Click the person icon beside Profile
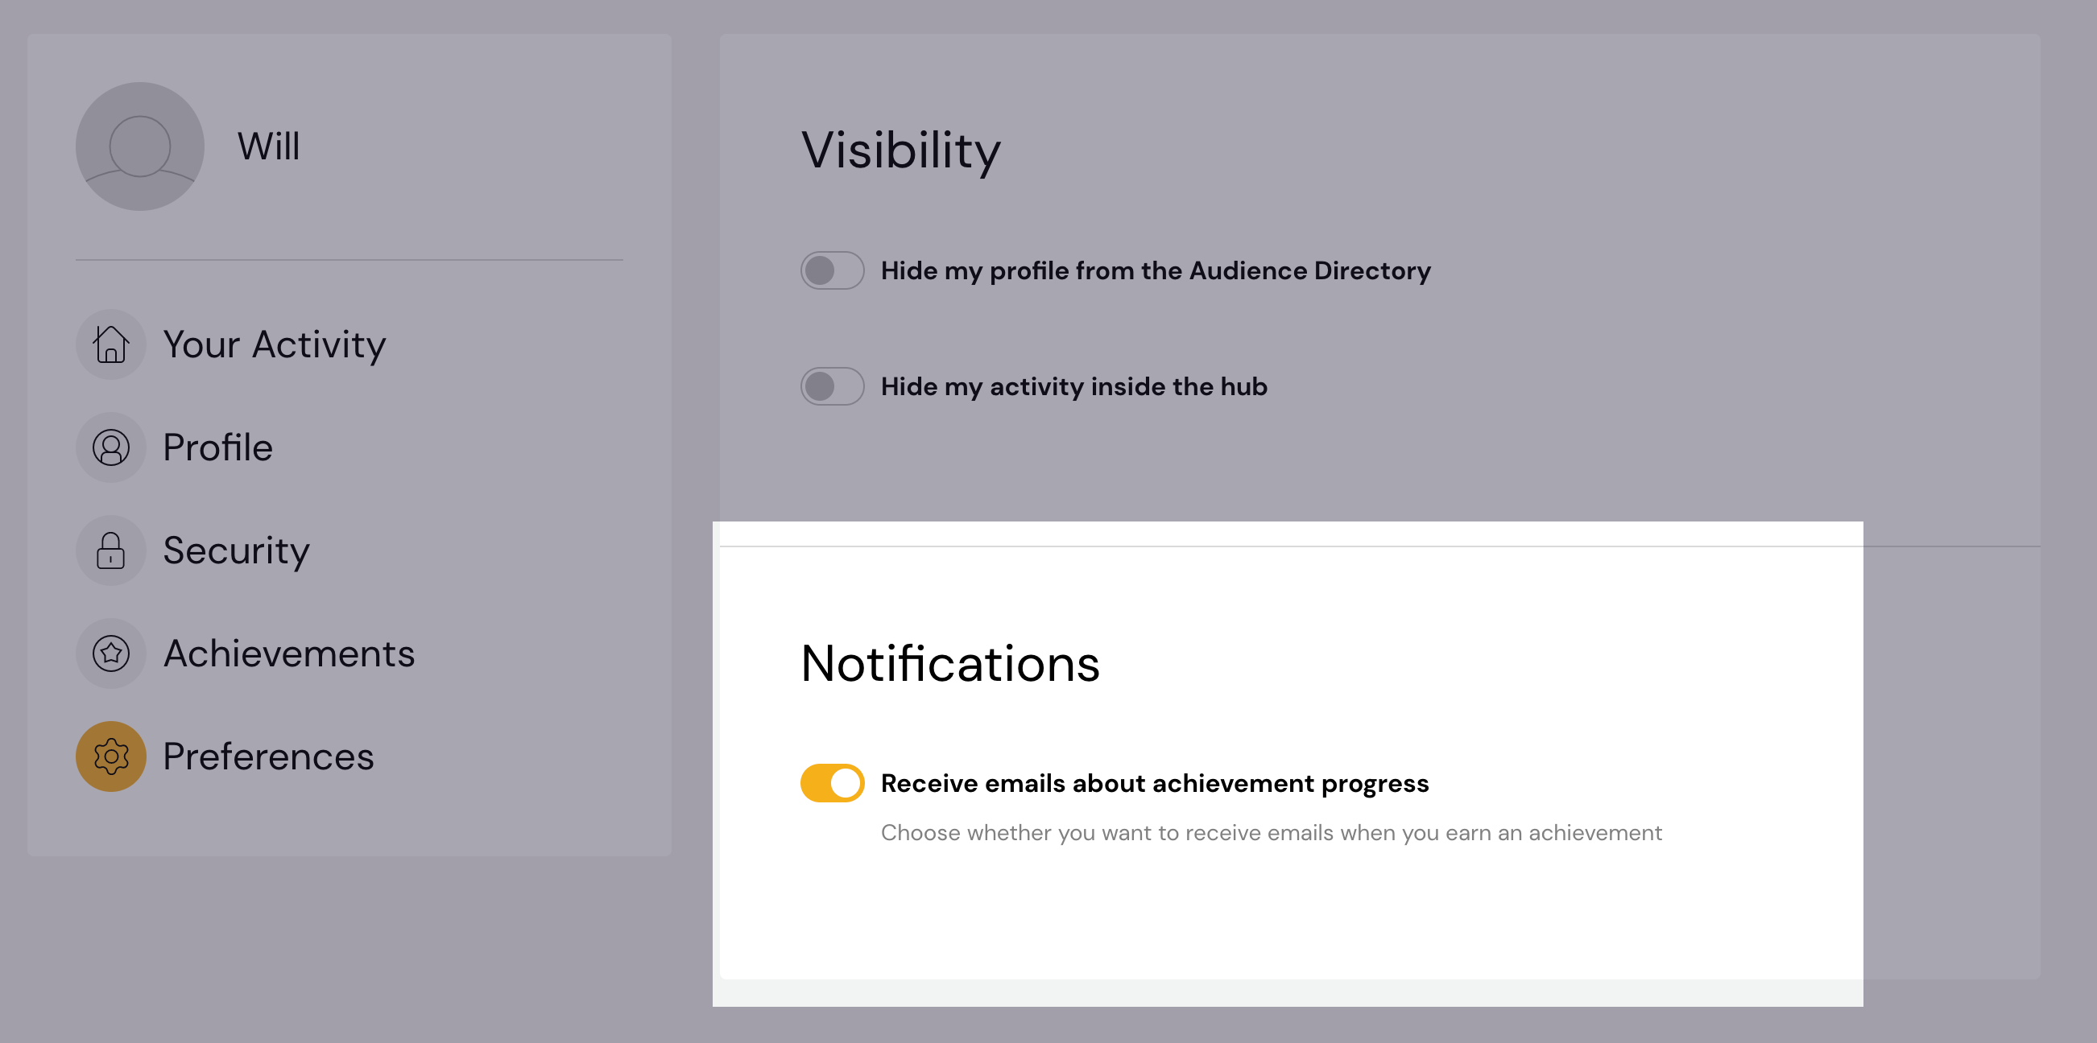The height and width of the screenshot is (1043, 2097). tap(110, 447)
